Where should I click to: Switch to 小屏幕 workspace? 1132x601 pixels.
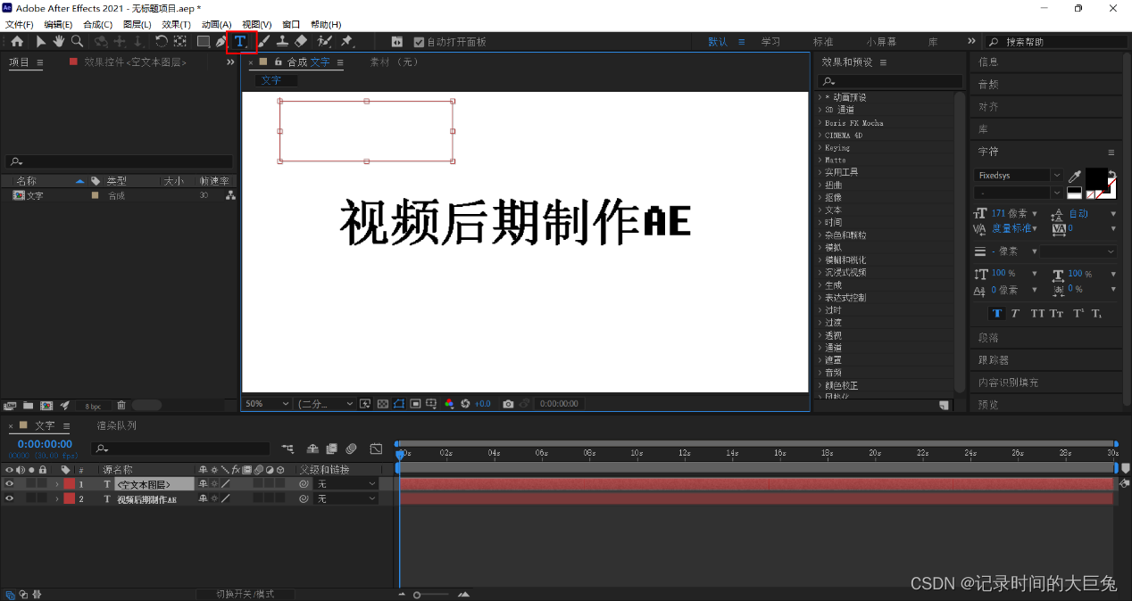[x=881, y=42]
